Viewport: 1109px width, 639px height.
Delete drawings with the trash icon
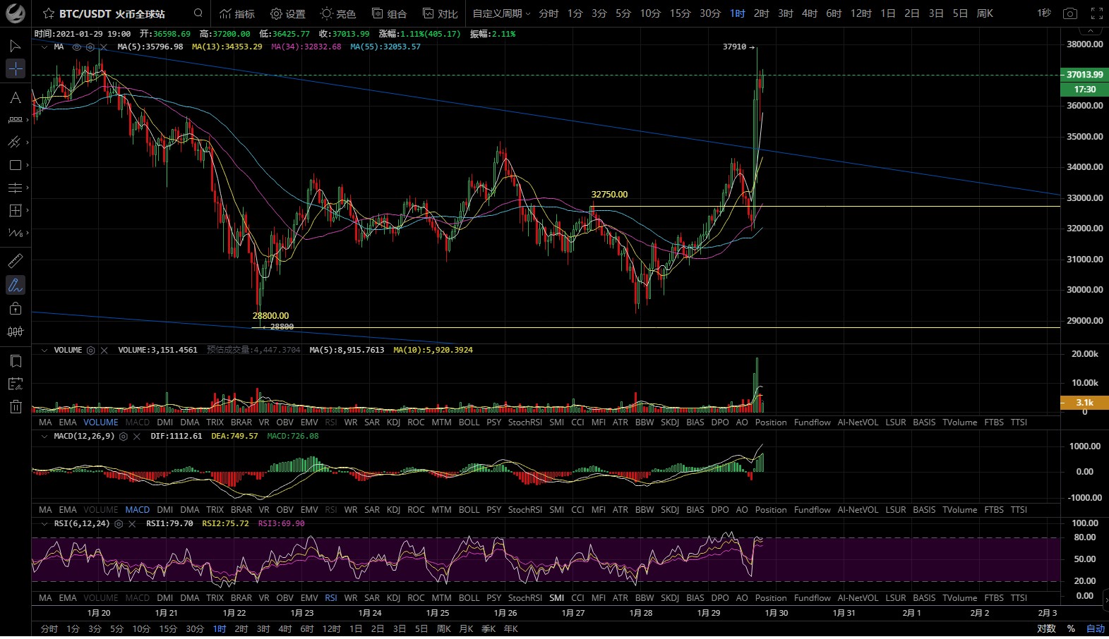(x=16, y=406)
